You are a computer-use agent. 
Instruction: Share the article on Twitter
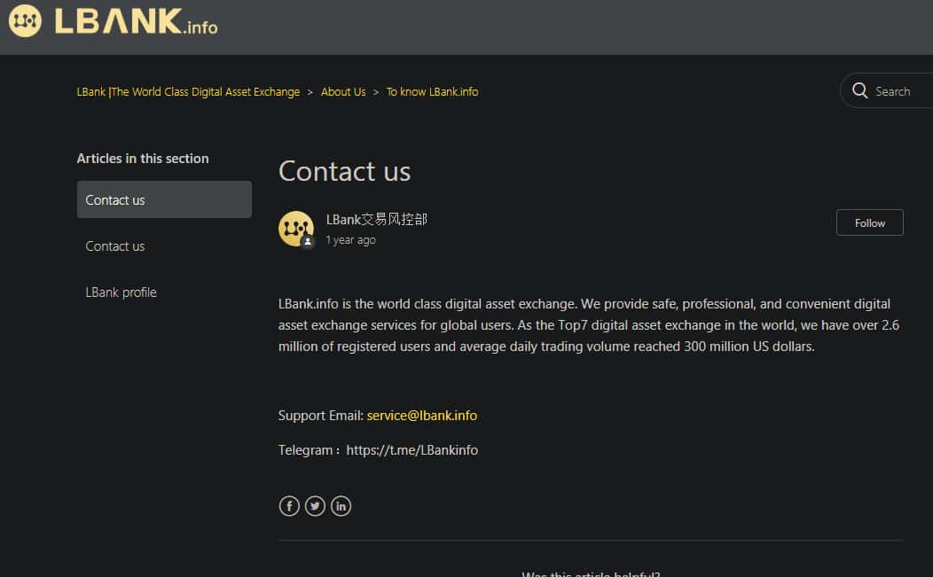pos(315,506)
